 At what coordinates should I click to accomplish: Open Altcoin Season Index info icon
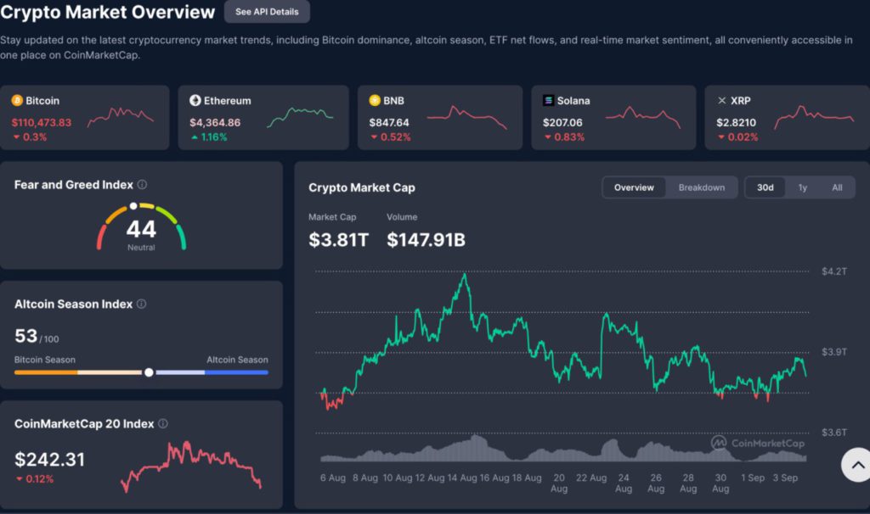coord(142,304)
